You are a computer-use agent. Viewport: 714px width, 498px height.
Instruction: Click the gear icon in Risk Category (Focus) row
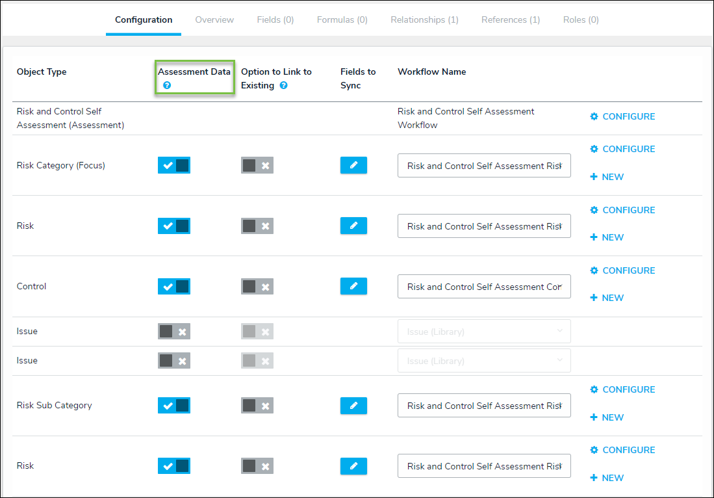594,149
